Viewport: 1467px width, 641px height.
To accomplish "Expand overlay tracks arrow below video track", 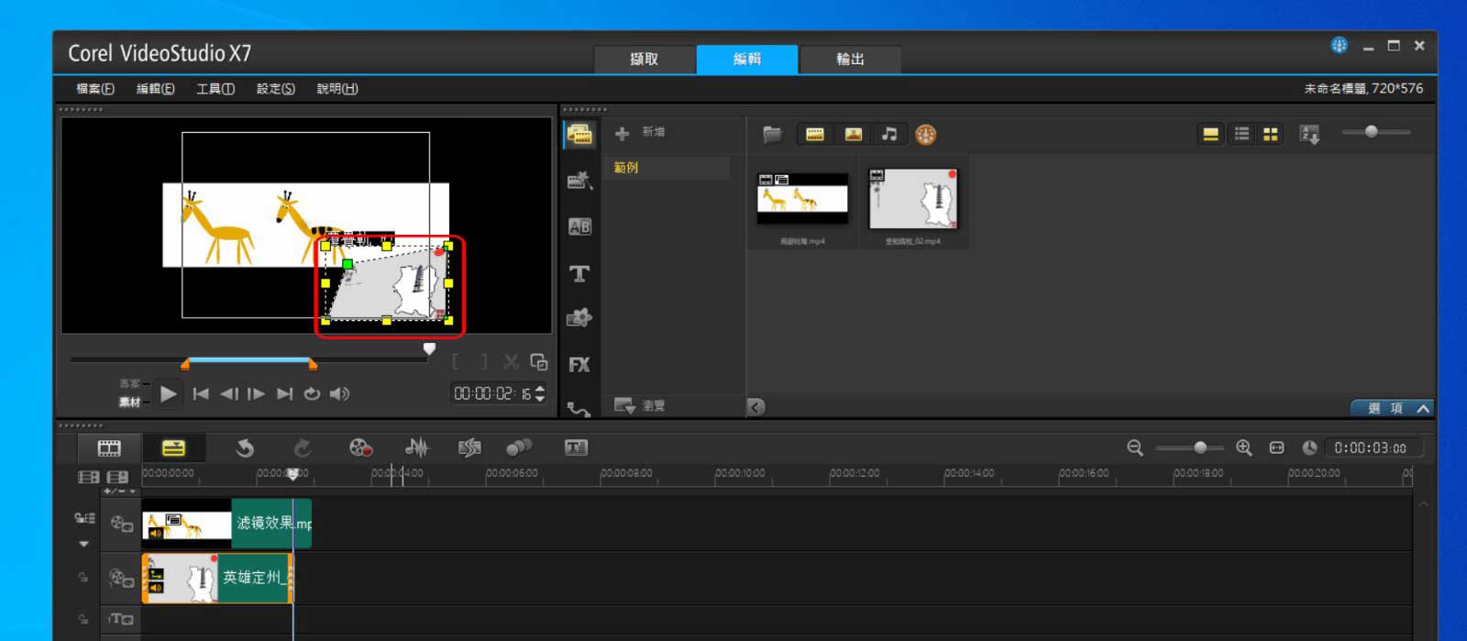I will [84, 544].
